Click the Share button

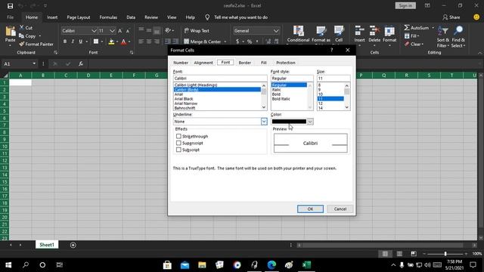tap(451, 17)
